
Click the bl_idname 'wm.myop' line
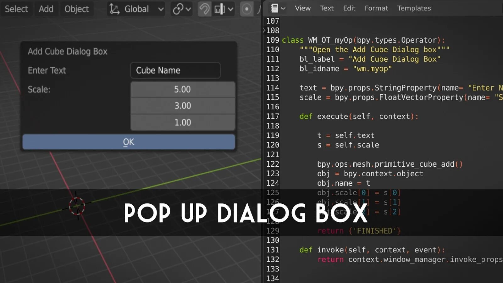coord(345,69)
